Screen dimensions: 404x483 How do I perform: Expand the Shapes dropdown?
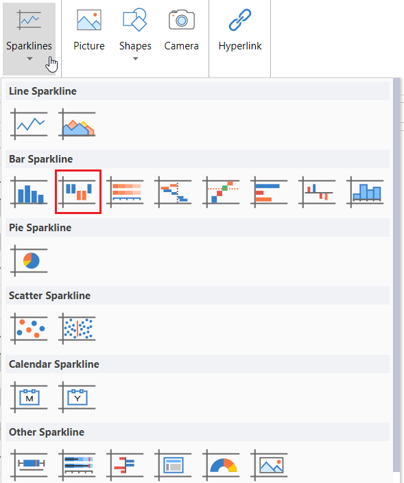[135, 58]
